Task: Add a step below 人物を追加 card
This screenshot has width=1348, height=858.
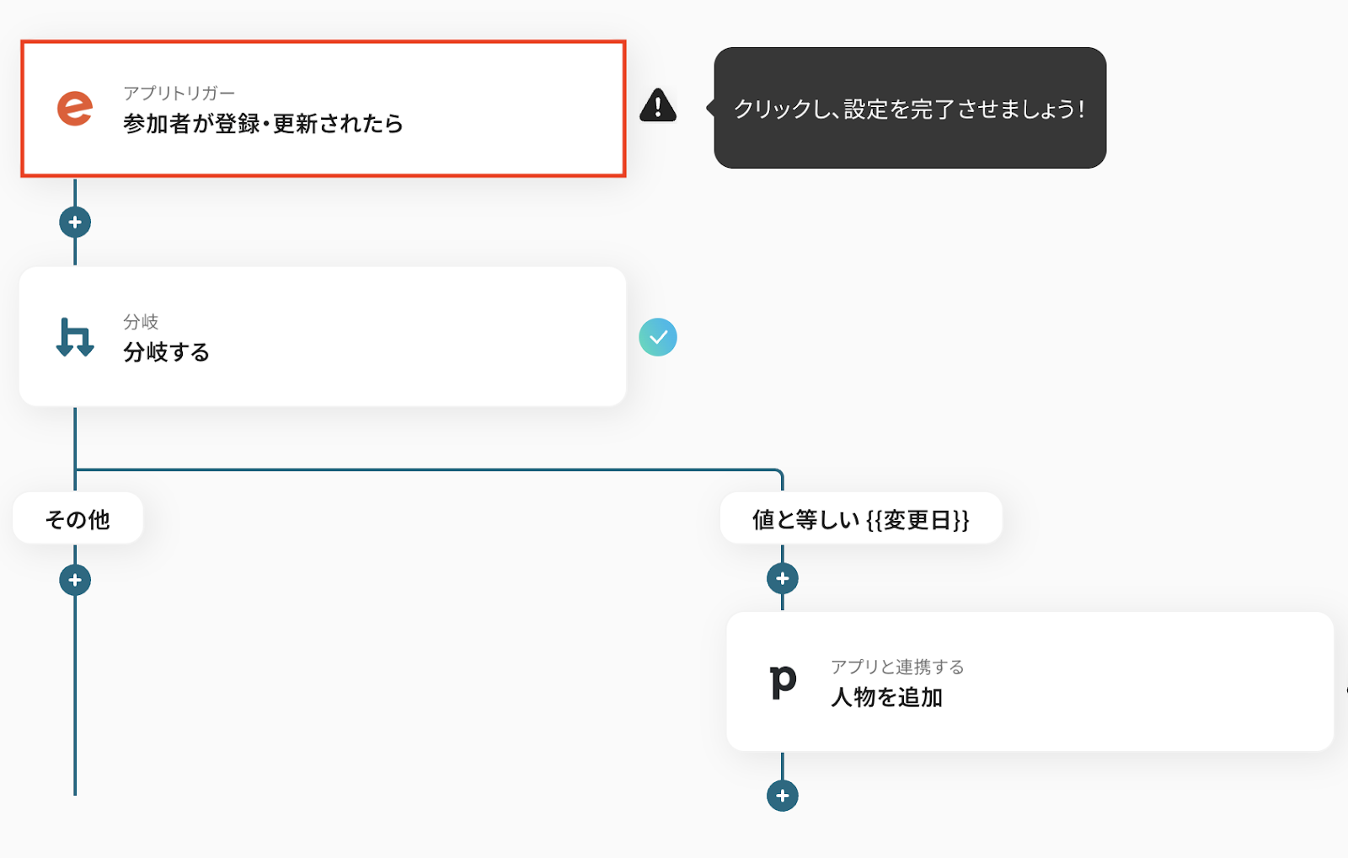Action: coord(783,796)
